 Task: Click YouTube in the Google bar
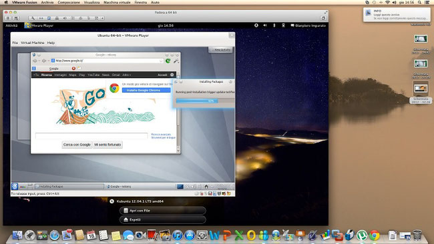(x=93, y=75)
